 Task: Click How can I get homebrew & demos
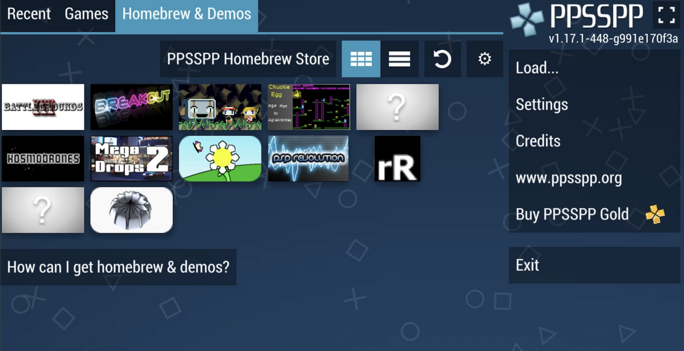pyautogui.click(x=119, y=266)
